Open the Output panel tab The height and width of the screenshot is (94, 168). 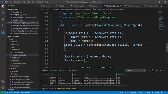coord(62,70)
